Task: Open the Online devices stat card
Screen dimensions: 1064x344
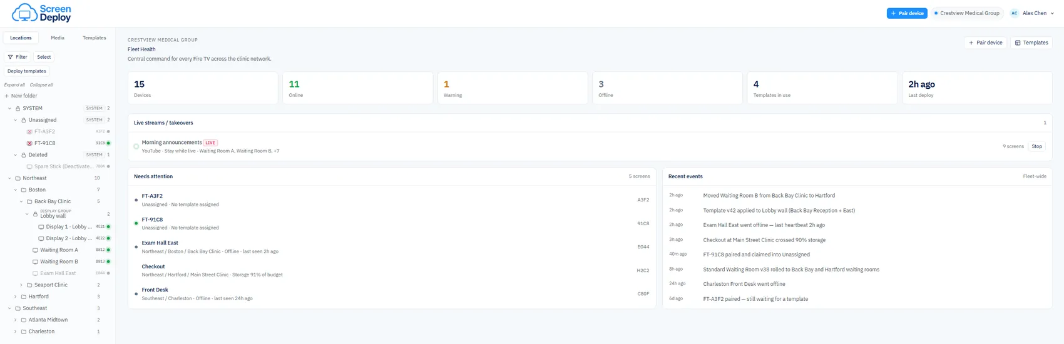Action: point(357,88)
